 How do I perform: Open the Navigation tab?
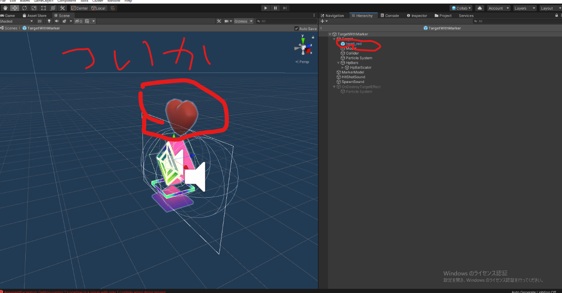(x=332, y=16)
